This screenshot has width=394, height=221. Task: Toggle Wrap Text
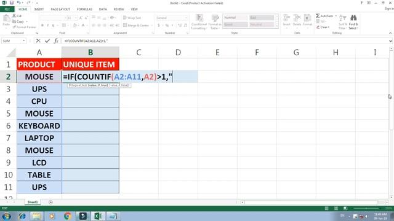pos(132,18)
